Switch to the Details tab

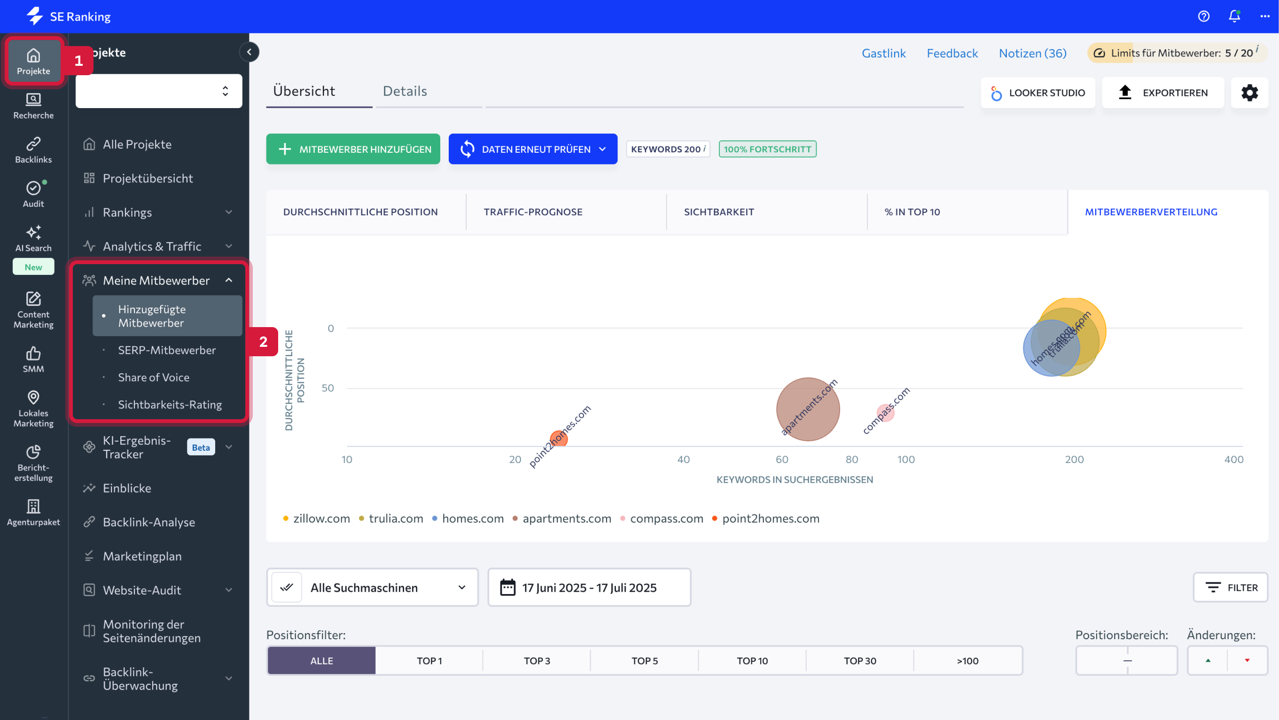(405, 91)
